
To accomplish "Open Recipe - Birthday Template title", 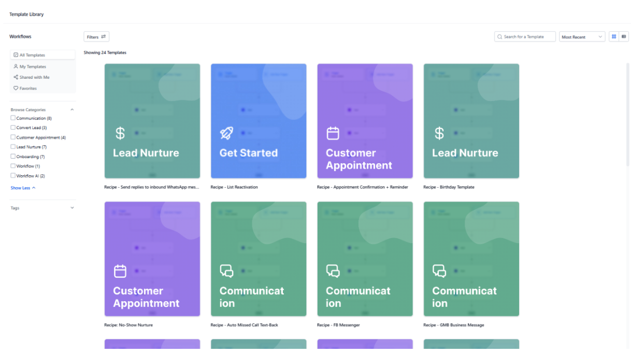I will pyautogui.click(x=449, y=187).
